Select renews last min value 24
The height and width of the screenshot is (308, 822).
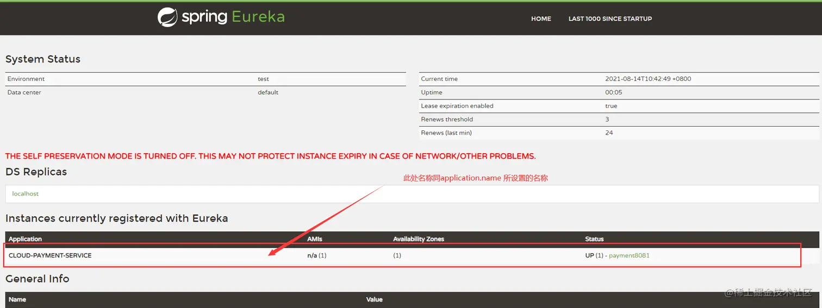(609, 133)
